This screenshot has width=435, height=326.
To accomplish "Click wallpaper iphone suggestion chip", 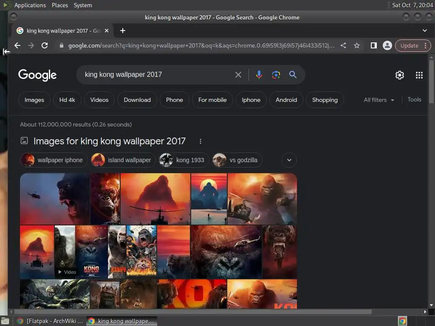I will 54,160.
